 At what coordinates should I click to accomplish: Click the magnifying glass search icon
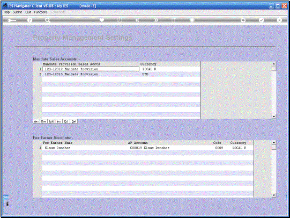[x=48, y=20]
